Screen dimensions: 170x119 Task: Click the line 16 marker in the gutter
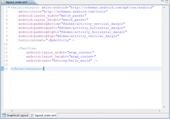coord(2,69)
